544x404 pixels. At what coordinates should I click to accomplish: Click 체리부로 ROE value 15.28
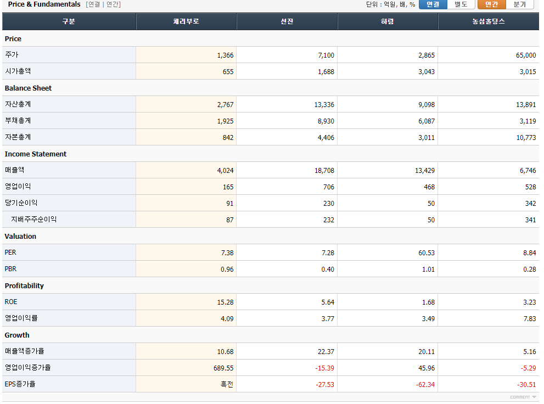click(x=225, y=302)
